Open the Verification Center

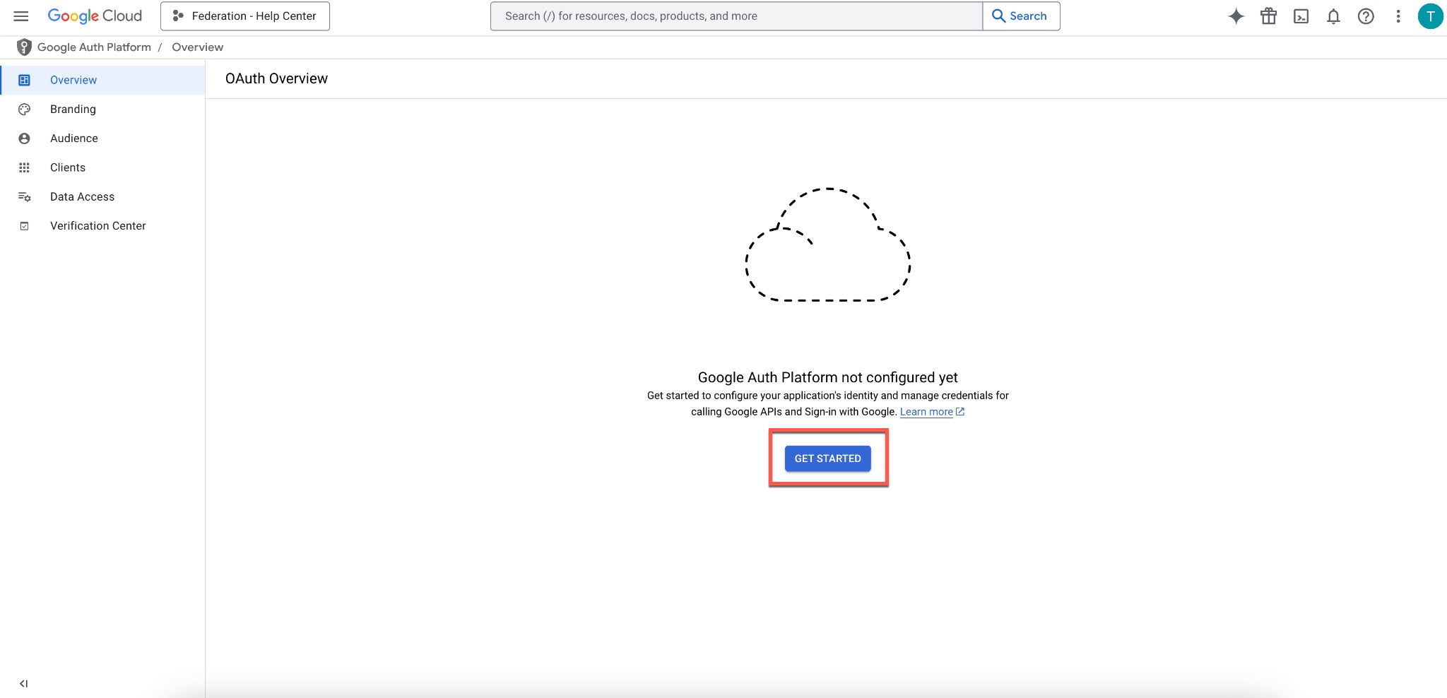(98, 225)
